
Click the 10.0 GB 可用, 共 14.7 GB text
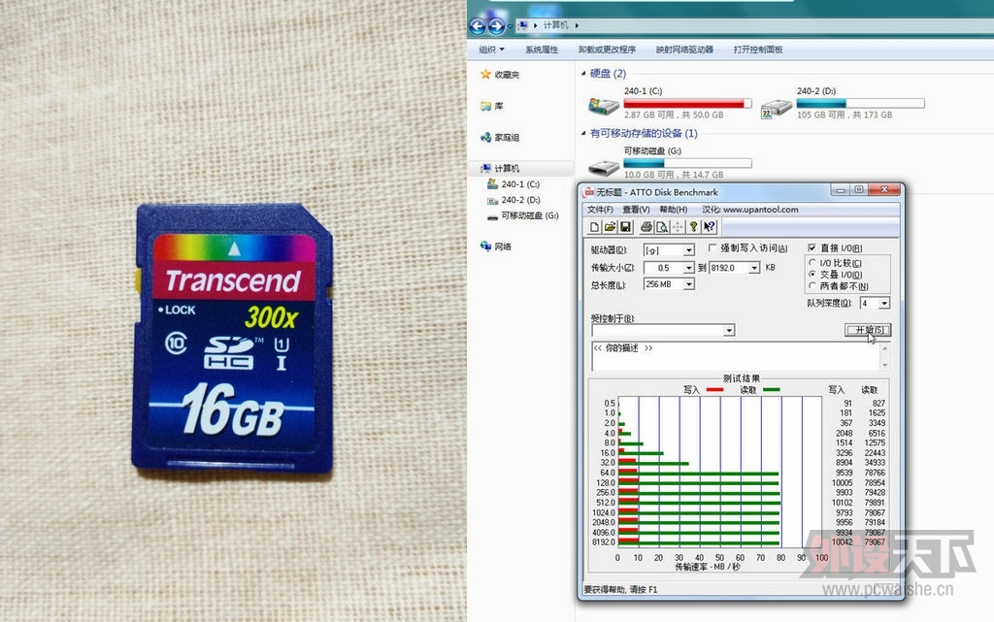(x=674, y=175)
